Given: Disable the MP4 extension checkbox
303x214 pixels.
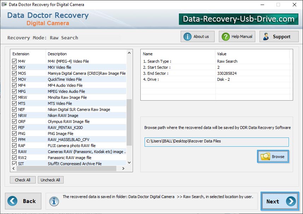Looking at the screenshot, I should [14, 85].
